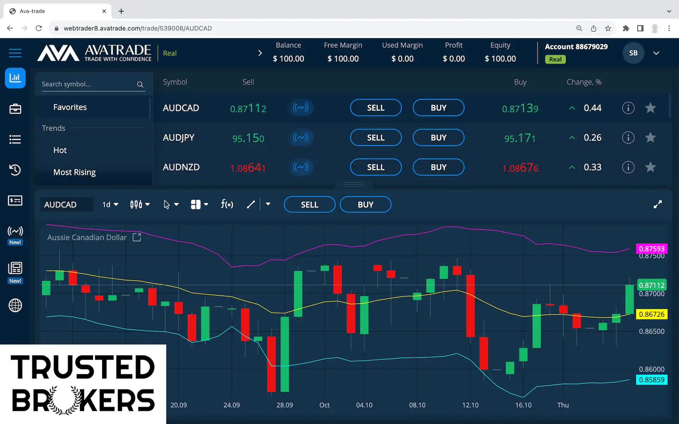Toggle AUDNZD favorite star
The image size is (679, 424).
pos(650,167)
